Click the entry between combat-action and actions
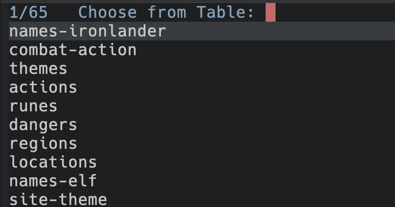Screen dimensions: 395x207 coord(38,69)
